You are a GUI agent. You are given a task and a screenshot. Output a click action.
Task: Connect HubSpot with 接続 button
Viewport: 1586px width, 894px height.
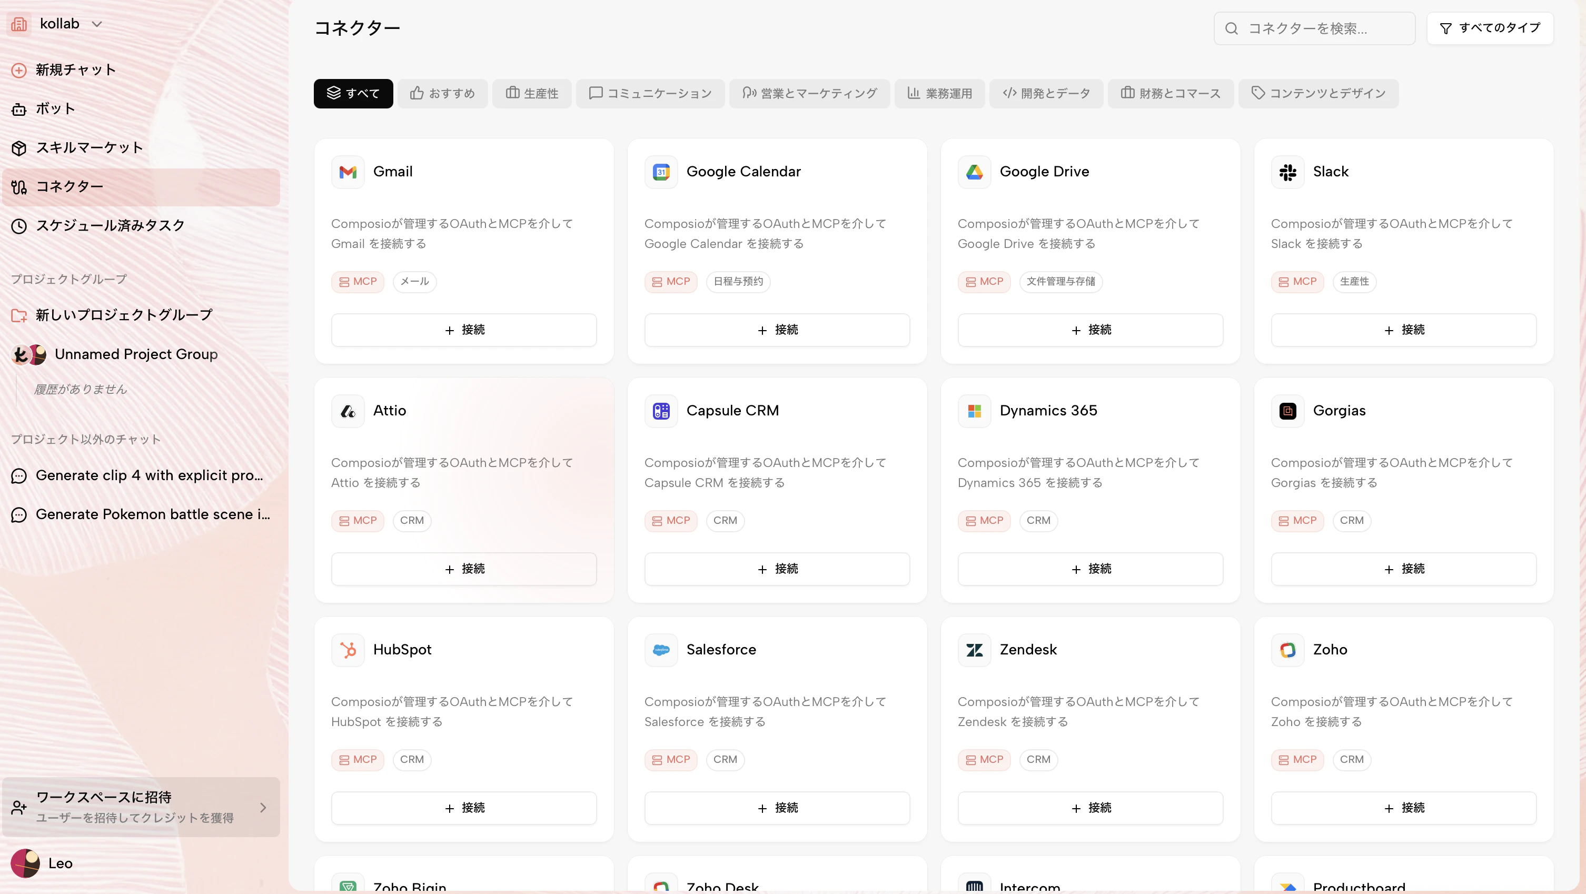(464, 808)
